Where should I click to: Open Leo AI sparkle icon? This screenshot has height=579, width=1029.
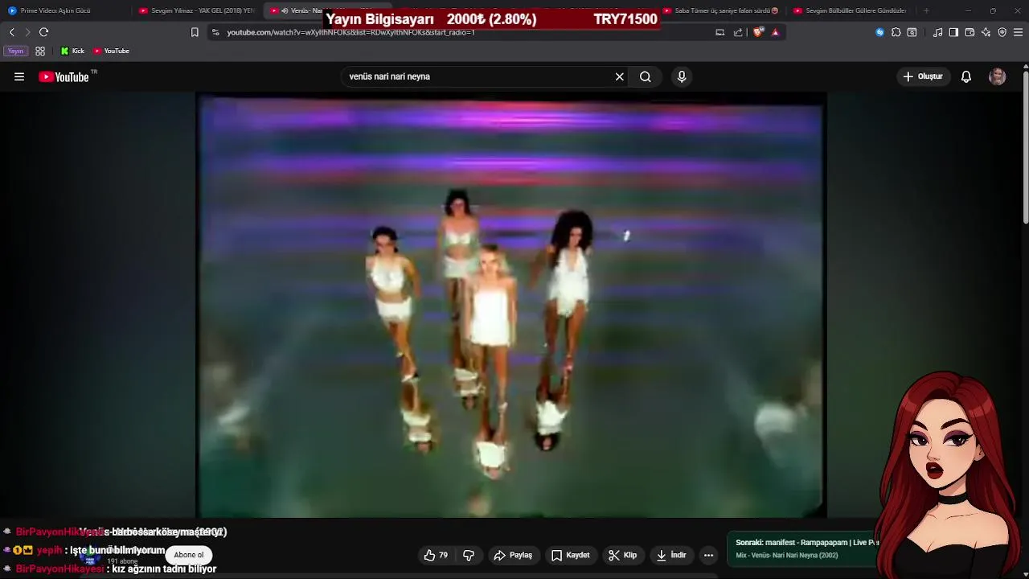(x=986, y=32)
